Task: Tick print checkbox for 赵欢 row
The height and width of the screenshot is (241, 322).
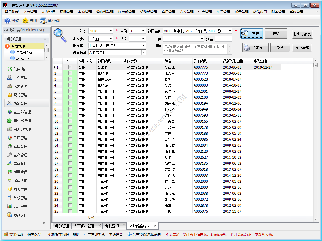Action: [x=70, y=85]
